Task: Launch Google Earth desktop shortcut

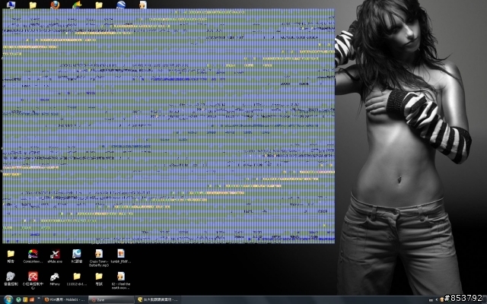Action: point(121,5)
